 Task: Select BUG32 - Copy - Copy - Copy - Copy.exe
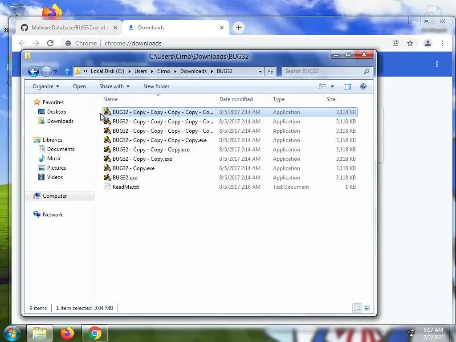[160, 140]
